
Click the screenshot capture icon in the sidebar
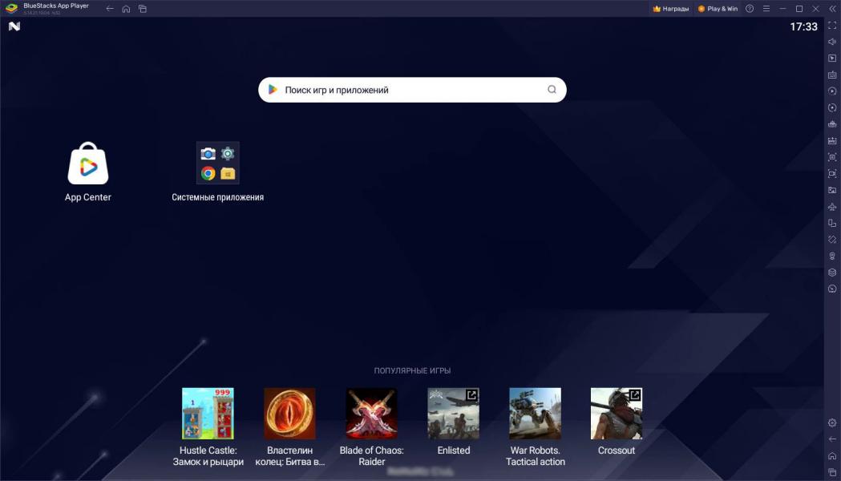click(x=832, y=157)
